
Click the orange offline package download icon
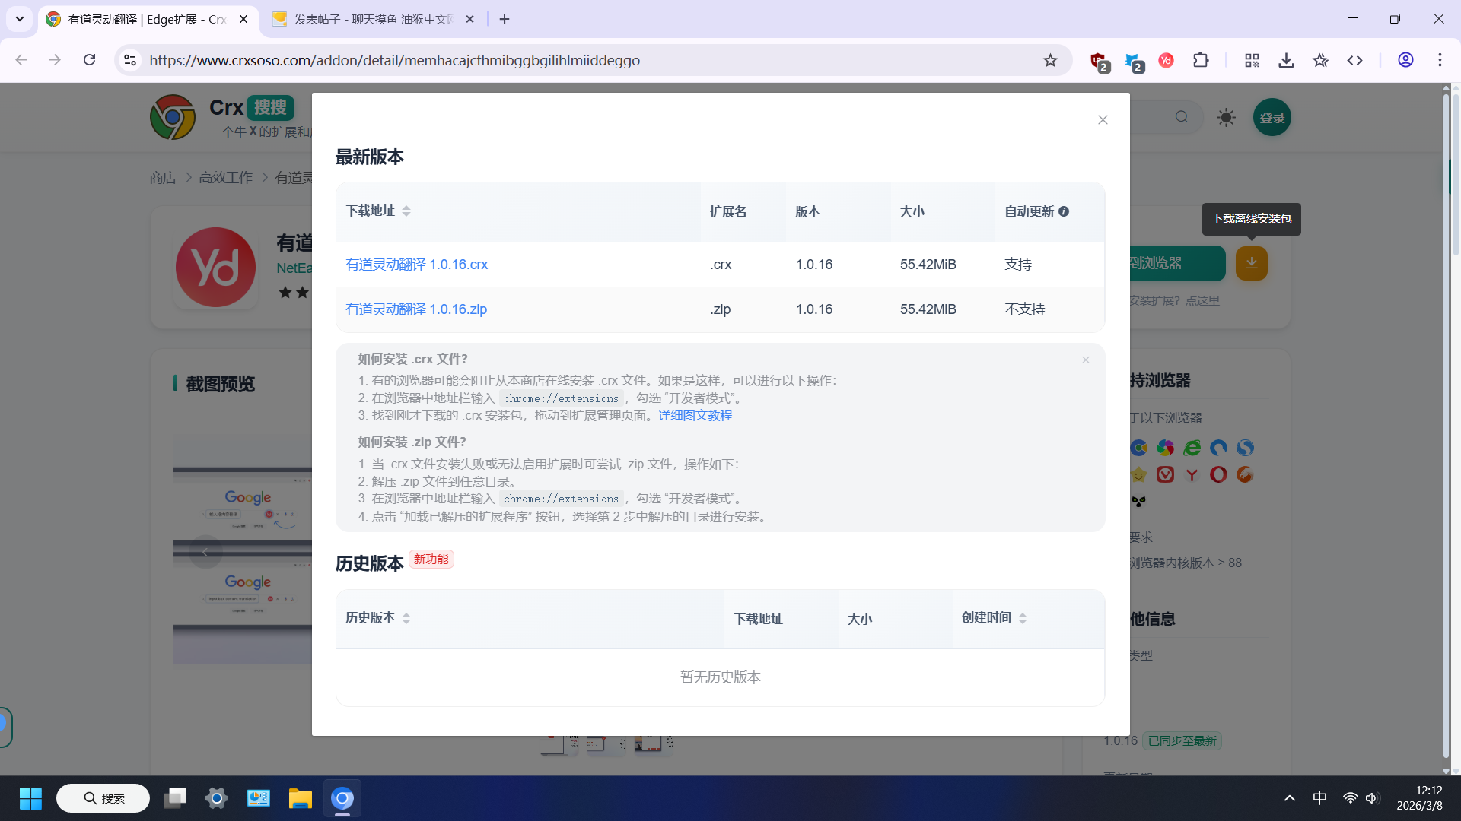[1251, 263]
